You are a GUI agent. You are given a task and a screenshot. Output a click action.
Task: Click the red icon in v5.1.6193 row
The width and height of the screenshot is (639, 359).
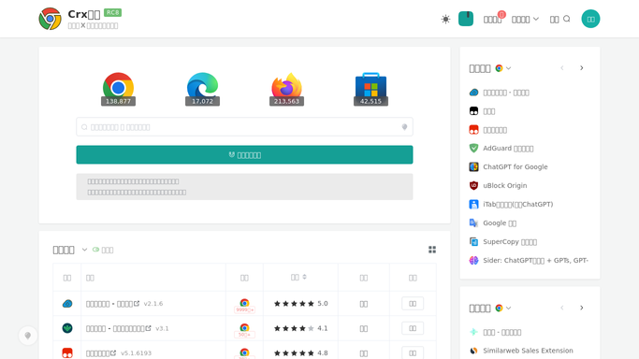[x=67, y=352]
